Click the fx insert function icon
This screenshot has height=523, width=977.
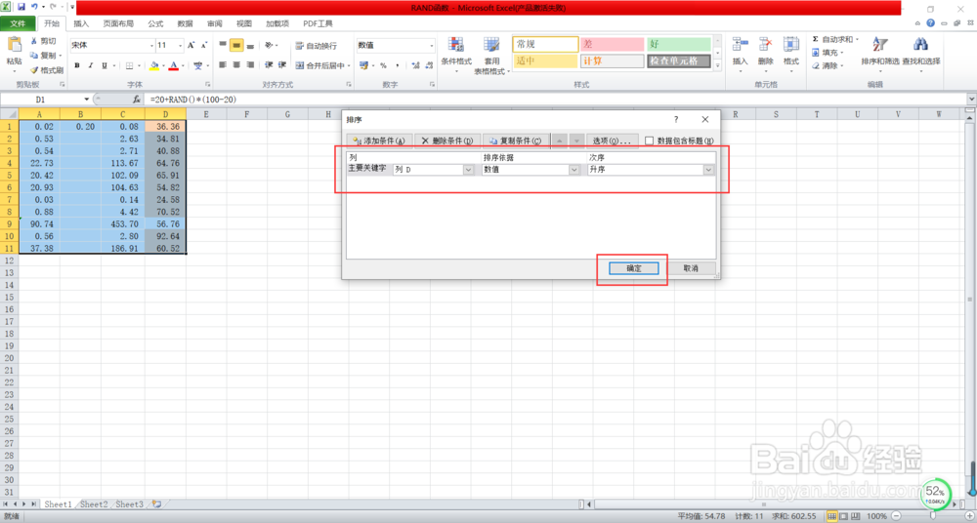pos(137,99)
